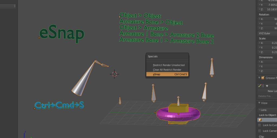The image size is (277, 138).
Task: Click the Rotation Z field
Action: [x=267, y=28]
